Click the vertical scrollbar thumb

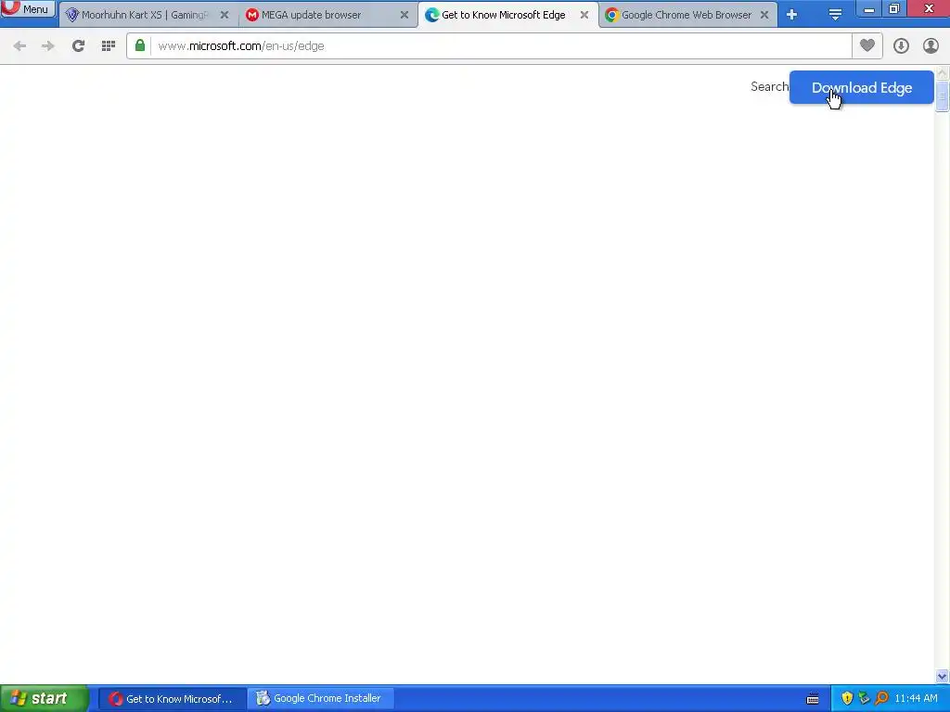click(943, 96)
